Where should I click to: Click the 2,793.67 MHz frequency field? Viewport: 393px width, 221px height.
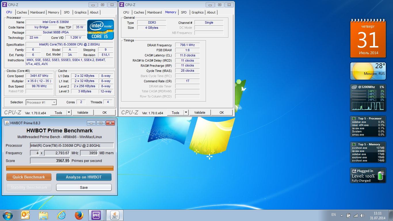point(57,153)
